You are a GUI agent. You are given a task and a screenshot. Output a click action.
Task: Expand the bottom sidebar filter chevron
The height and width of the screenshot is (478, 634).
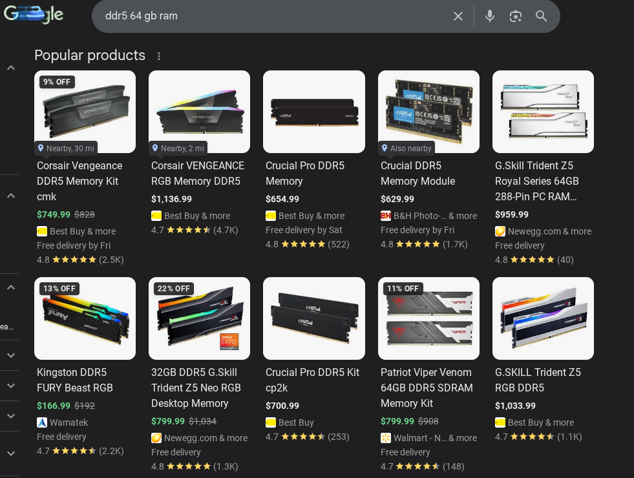pyautogui.click(x=11, y=453)
